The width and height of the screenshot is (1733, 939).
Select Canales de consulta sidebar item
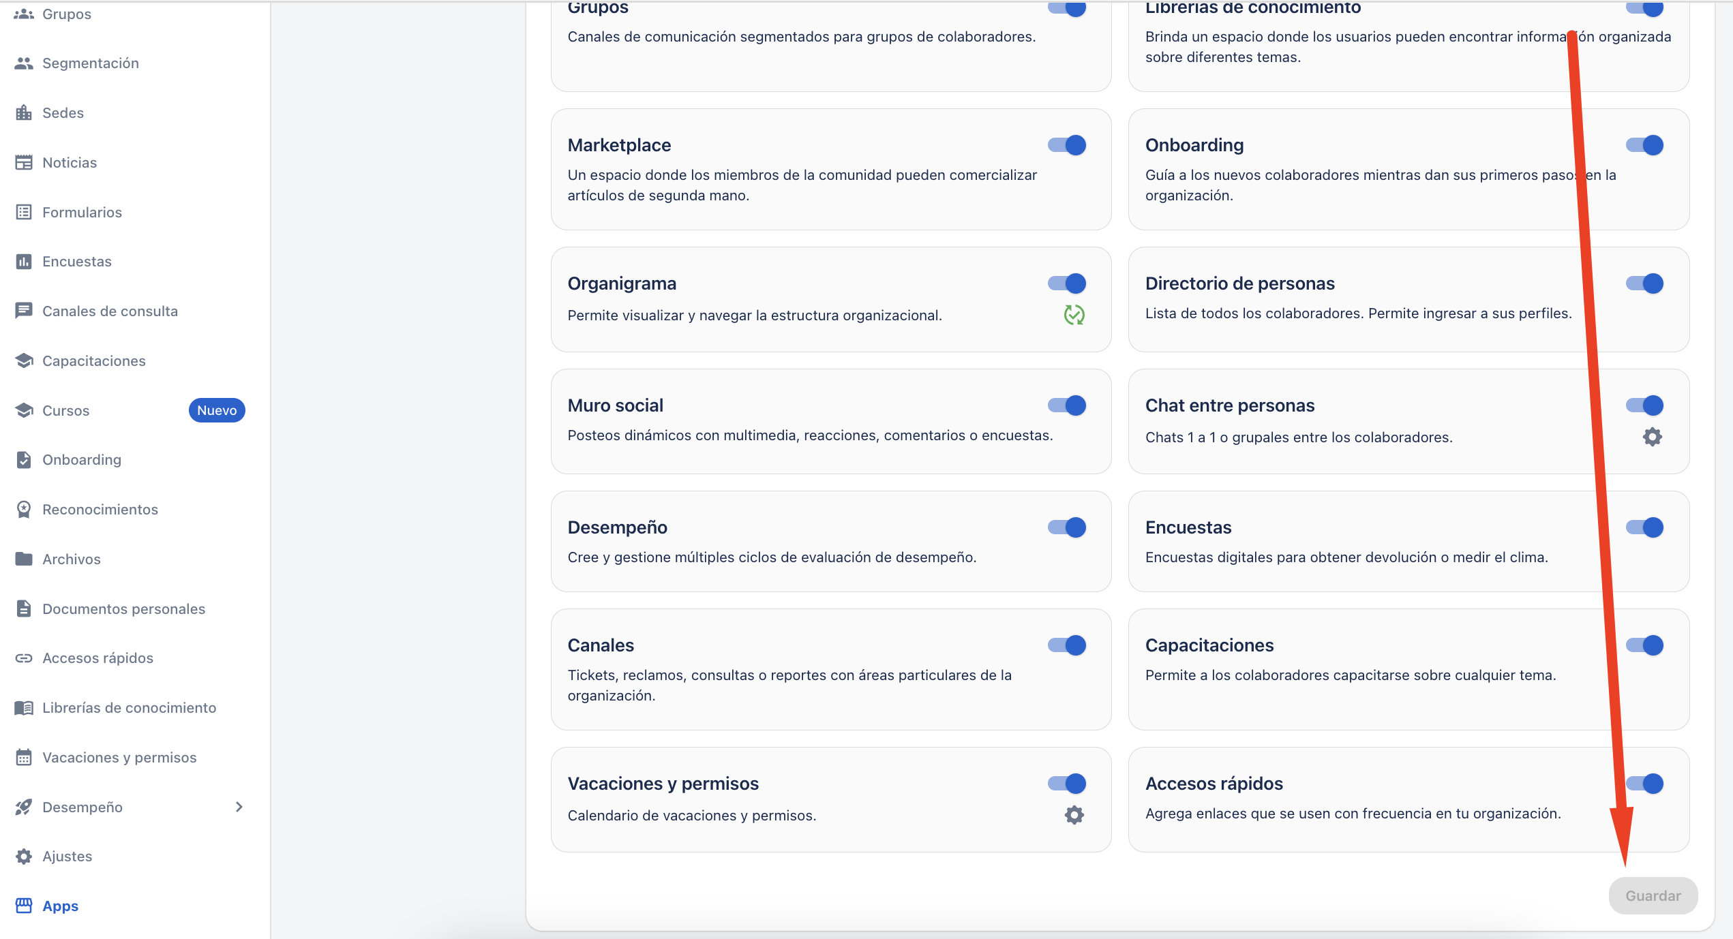pyautogui.click(x=110, y=311)
